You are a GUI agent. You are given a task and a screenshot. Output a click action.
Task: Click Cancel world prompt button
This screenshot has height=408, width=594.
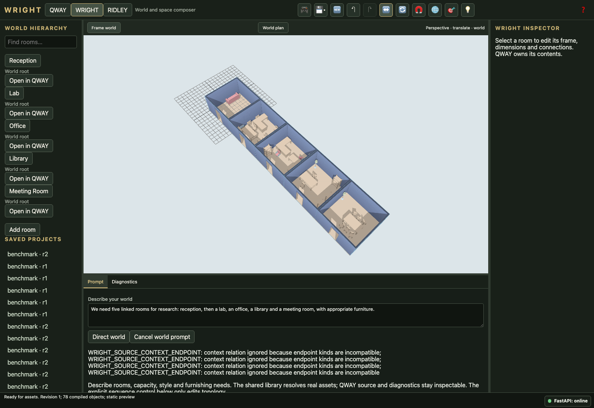coord(162,337)
